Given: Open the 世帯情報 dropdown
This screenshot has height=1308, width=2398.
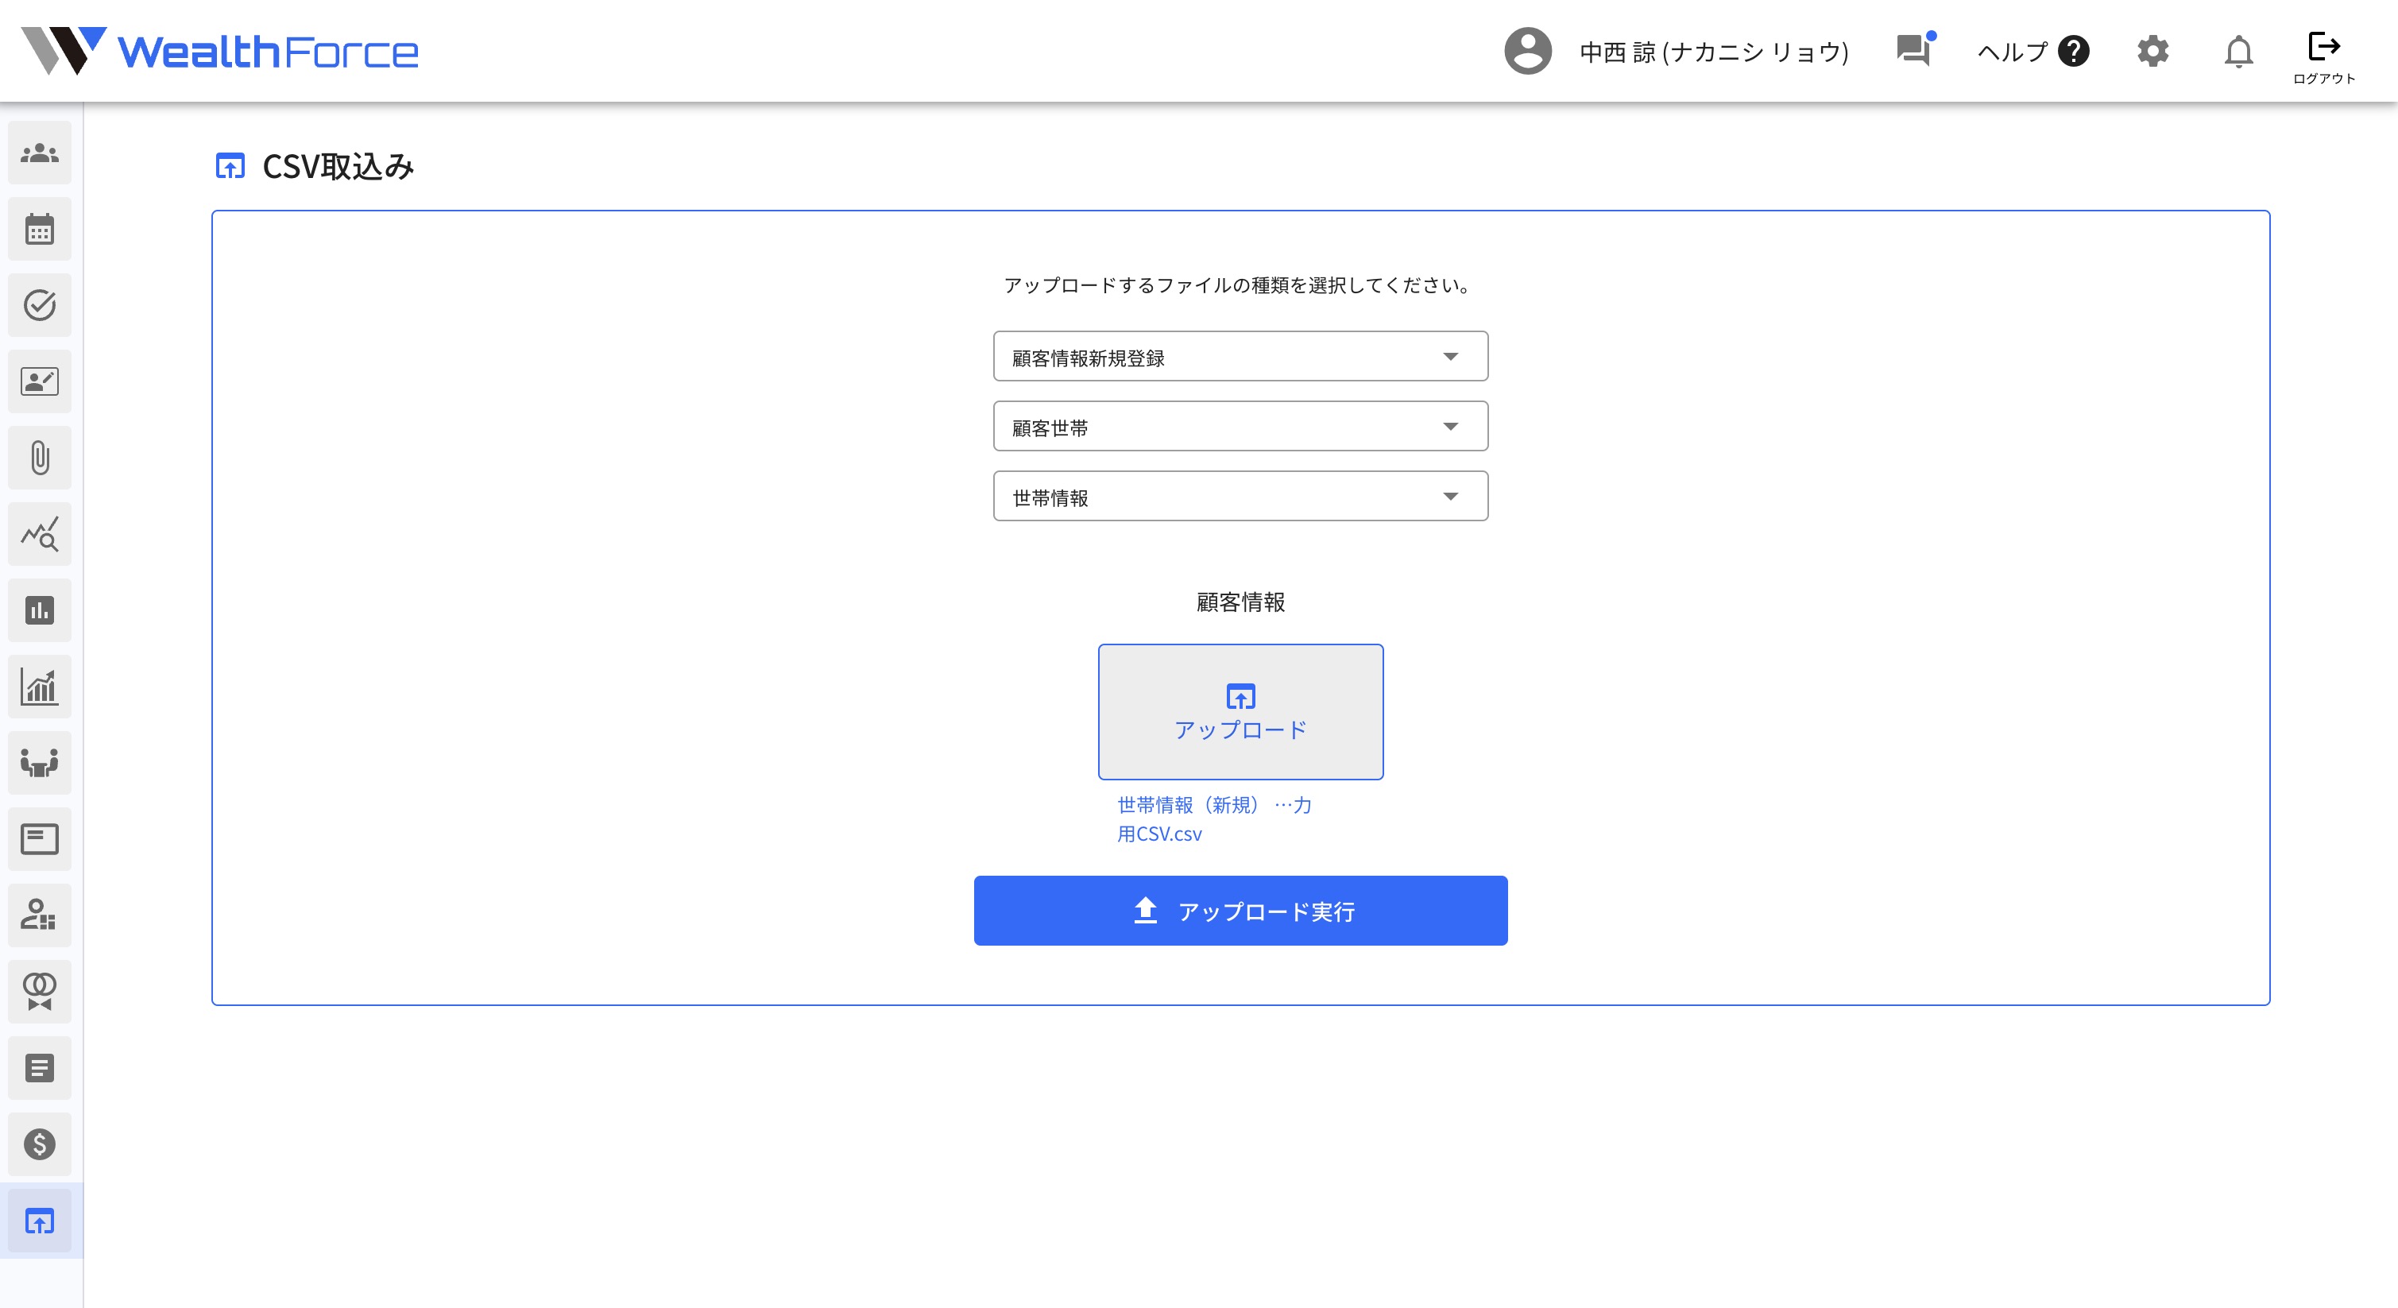Looking at the screenshot, I should click(1240, 495).
